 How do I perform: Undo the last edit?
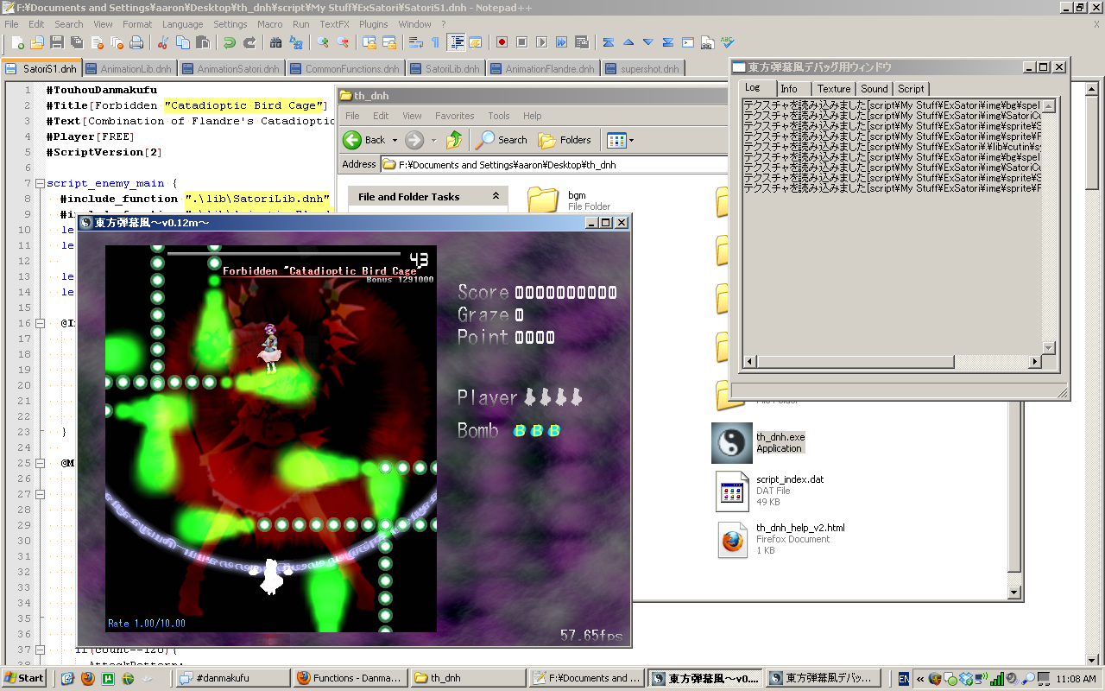(230, 41)
